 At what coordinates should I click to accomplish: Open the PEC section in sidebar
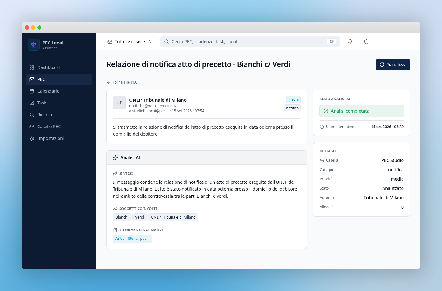click(x=59, y=79)
